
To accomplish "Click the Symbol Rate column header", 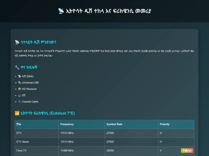I will pos(132,124).
